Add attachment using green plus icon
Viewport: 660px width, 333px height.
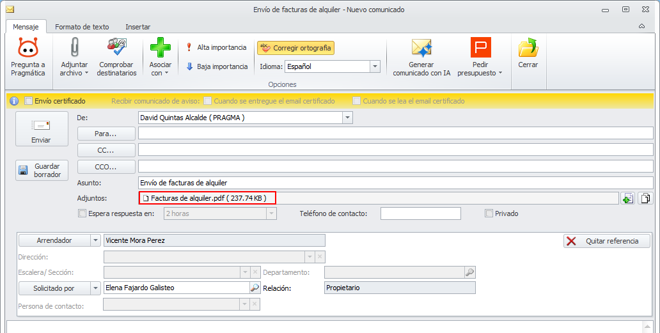click(627, 198)
